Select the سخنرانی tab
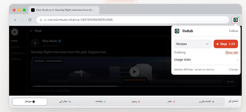The height and width of the screenshot is (112, 246). click(x=65, y=101)
